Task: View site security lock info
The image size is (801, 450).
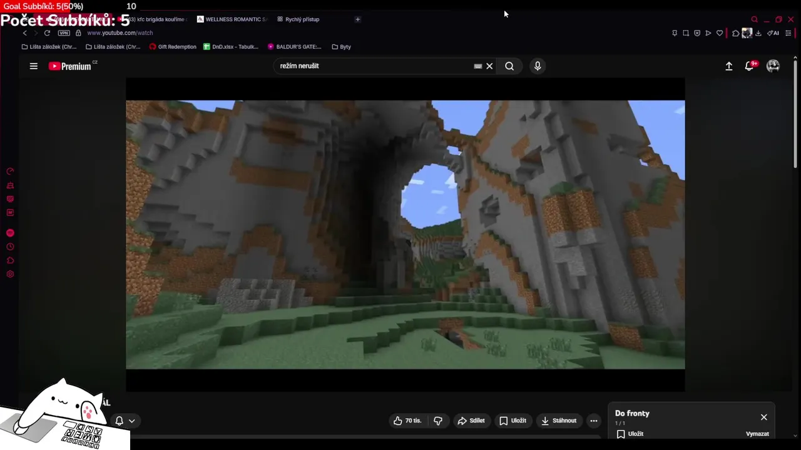Action: (78, 33)
